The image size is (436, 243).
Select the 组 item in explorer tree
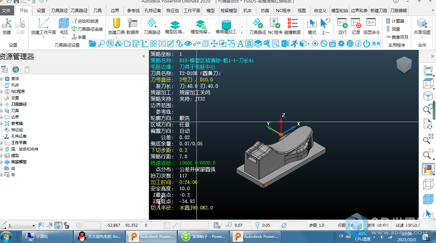pos(13,168)
